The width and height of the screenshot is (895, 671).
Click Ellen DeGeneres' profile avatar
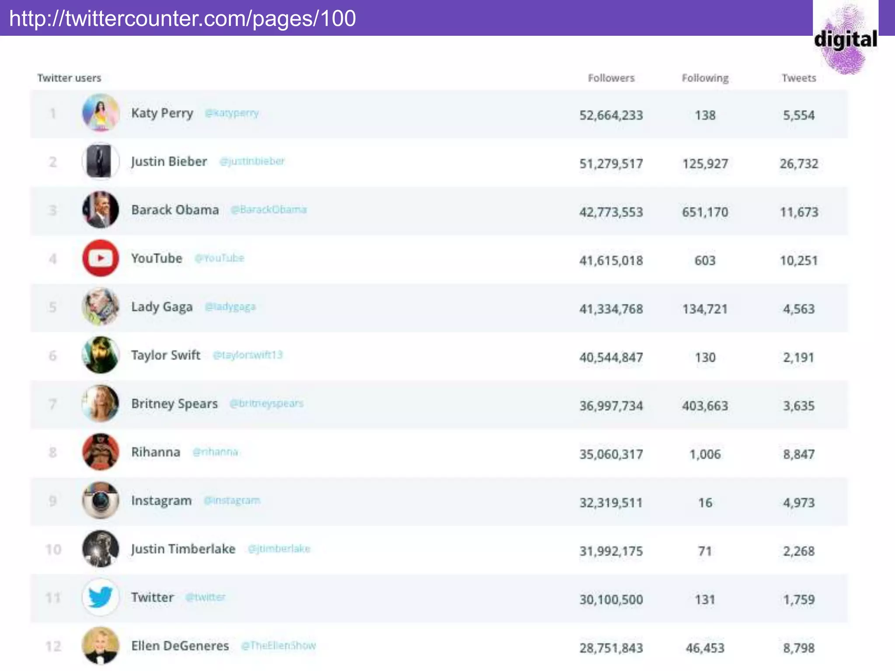(x=101, y=646)
